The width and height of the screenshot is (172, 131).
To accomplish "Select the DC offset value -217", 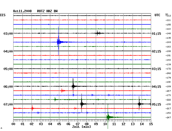I will (168, 108).
